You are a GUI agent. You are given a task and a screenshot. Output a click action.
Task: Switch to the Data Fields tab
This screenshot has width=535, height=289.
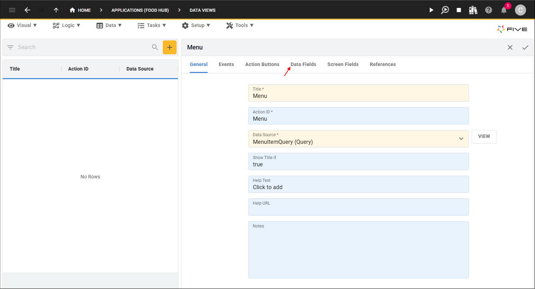[303, 64]
